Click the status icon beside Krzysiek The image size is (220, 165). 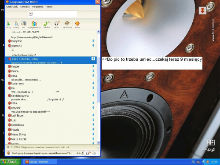[10, 108]
